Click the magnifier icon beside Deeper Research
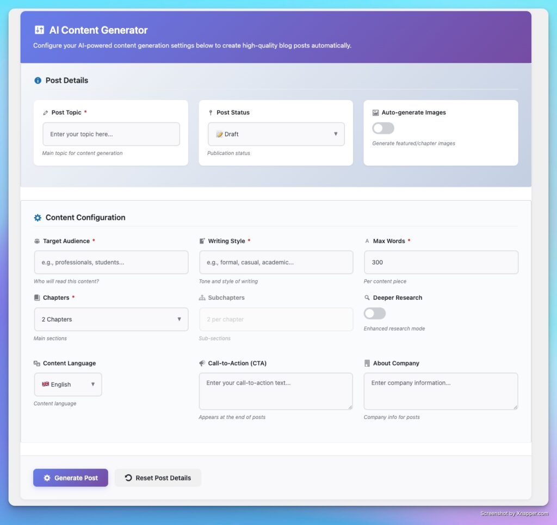The height and width of the screenshot is (525, 557). [x=367, y=298]
